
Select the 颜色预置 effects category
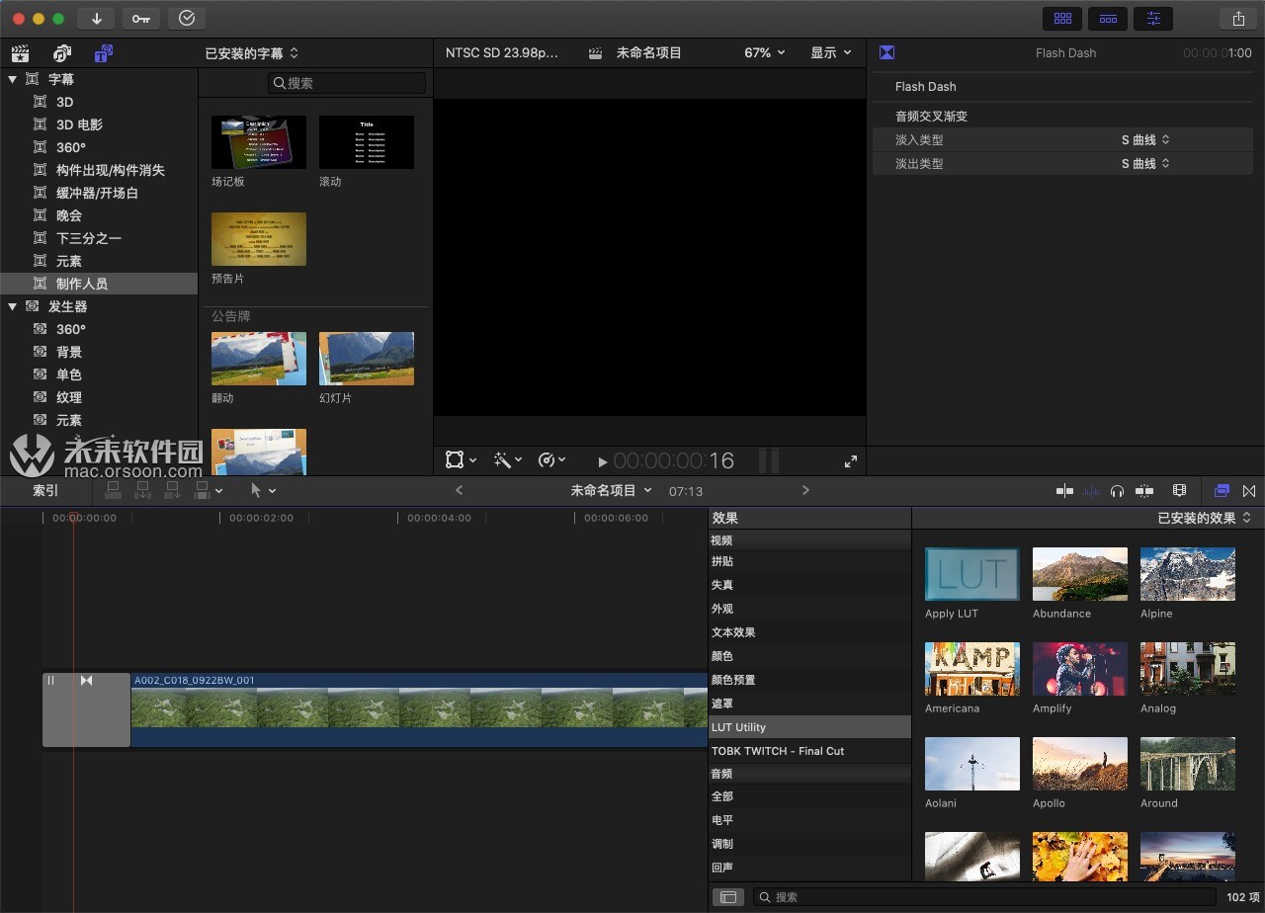[809, 680]
